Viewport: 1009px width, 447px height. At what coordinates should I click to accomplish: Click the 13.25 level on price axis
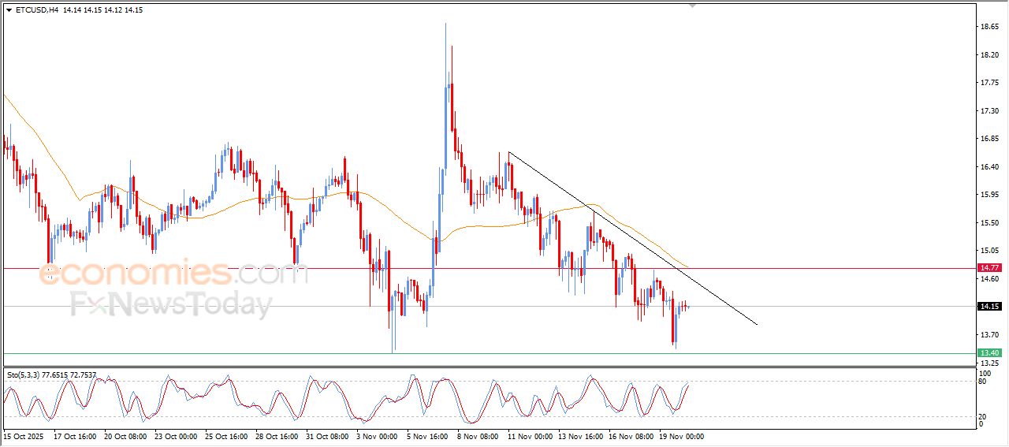(989, 363)
